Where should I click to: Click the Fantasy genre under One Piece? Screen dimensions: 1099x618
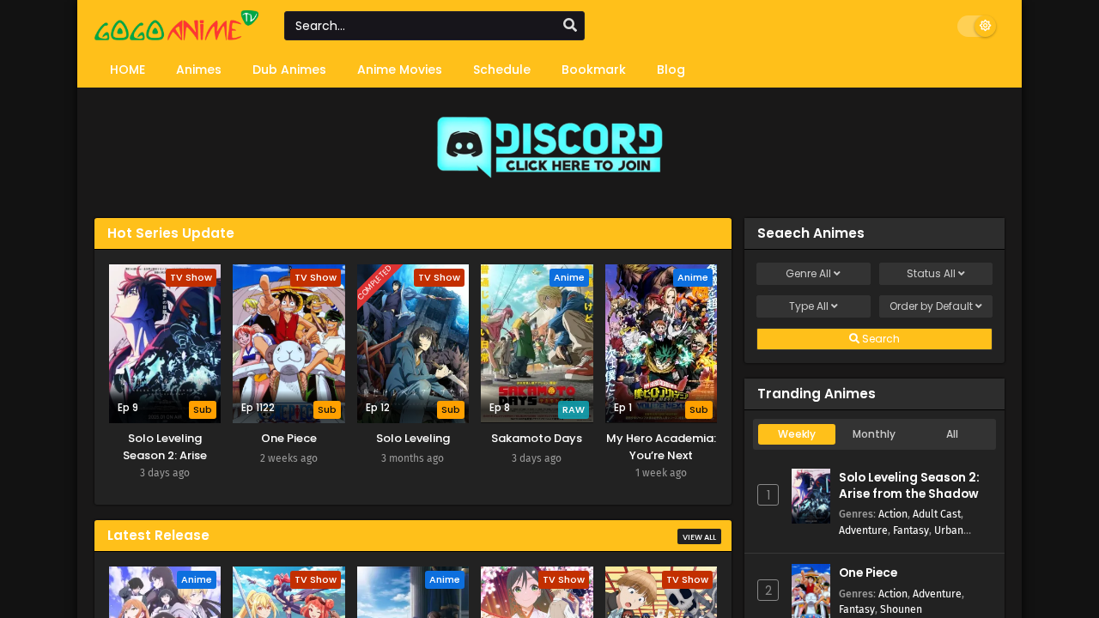tap(856, 609)
